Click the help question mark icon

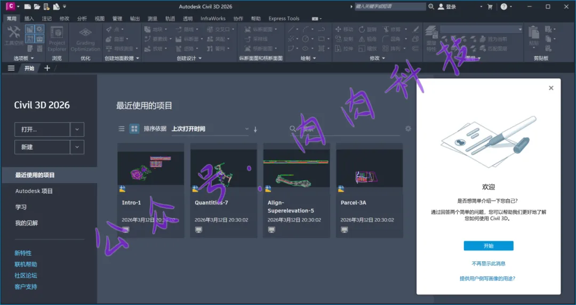tap(503, 6)
